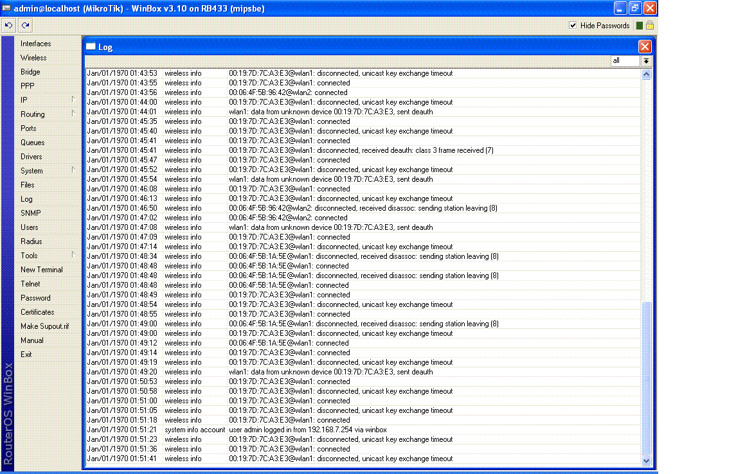Select log row at 01:46:50 wlan2 disassoc

[x=363, y=207]
